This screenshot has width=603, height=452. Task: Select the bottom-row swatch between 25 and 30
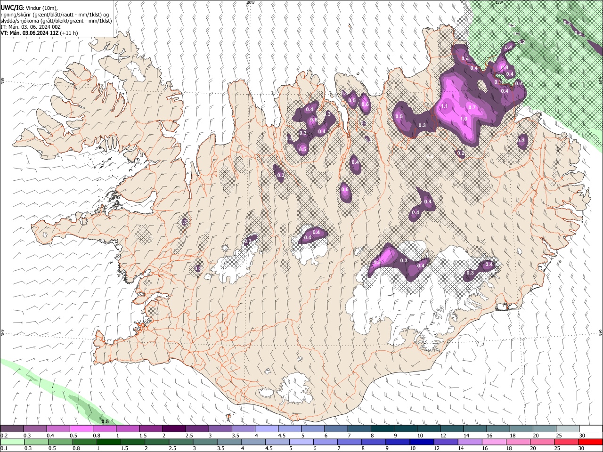click(x=565, y=442)
